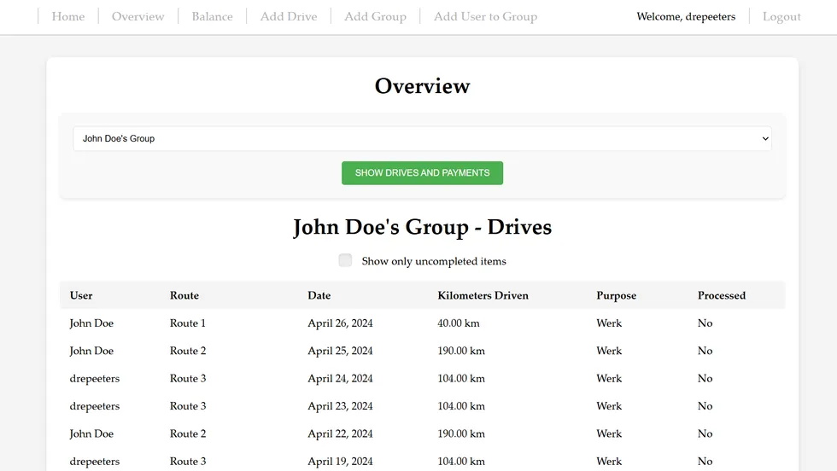This screenshot has height=471, width=837.
Task: Click Route 1 cell
Action: [187, 323]
